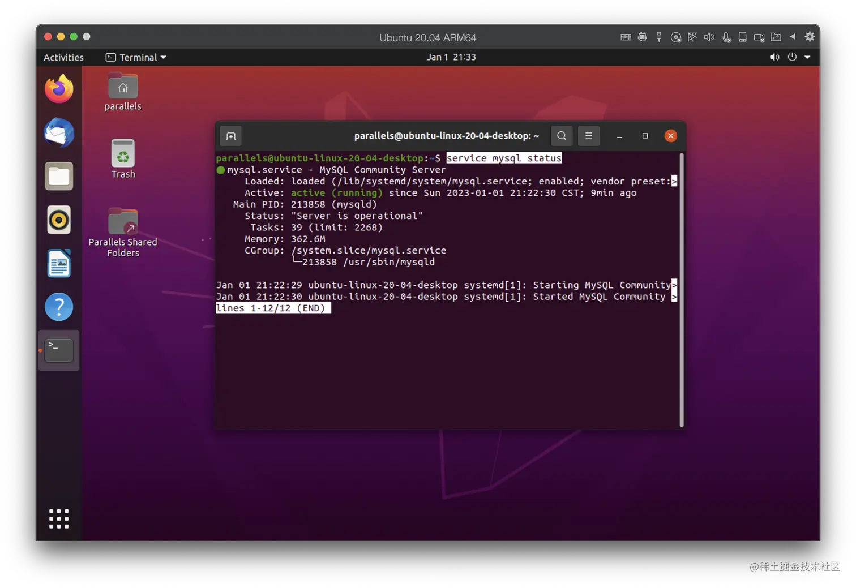Click the Parallels keyboard icon
Viewport: 856px width, 588px height.
pyautogui.click(x=626, y=36)
